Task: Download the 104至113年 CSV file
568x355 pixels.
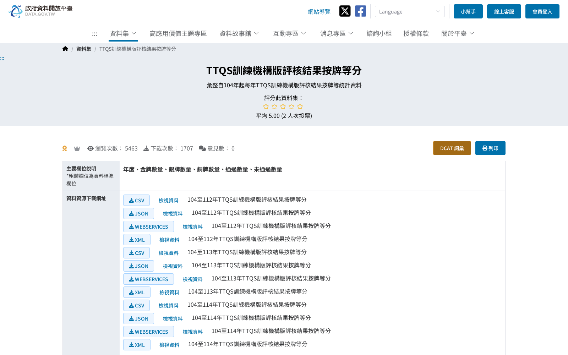Action: pyautogui.click(x=136, y=253)
